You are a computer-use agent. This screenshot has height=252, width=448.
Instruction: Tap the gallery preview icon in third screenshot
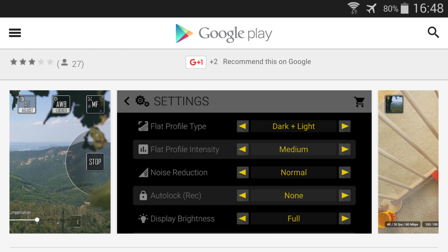(x=394, y=104)
